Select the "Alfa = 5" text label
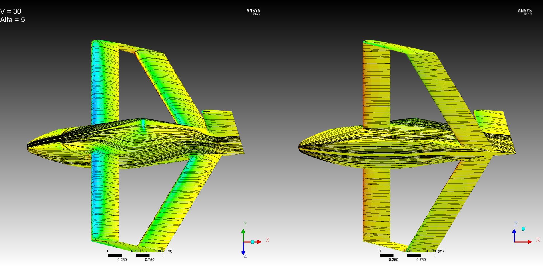Screen dimensions: 543x267 [x=13, y=20]
